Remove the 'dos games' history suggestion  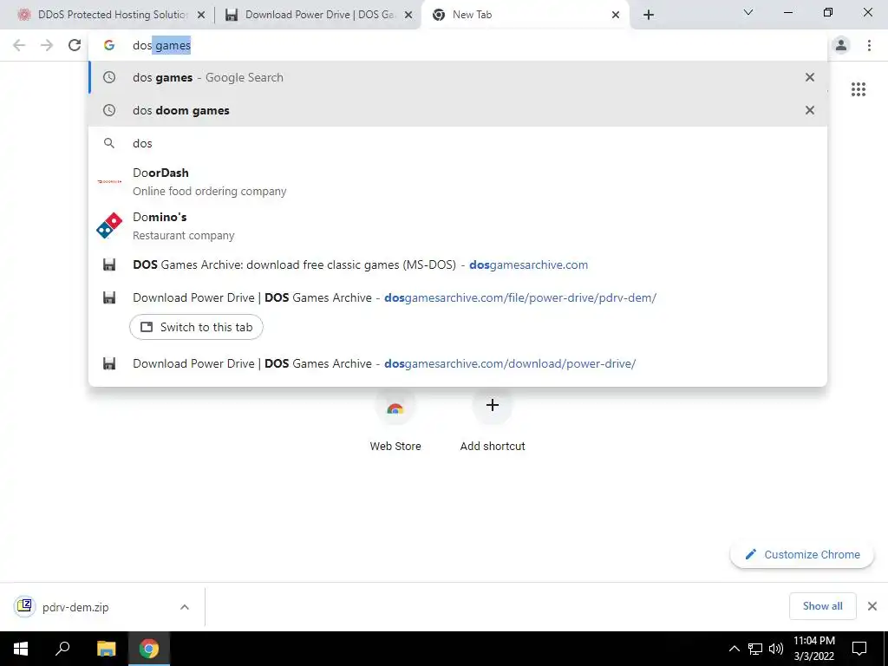point(810,77)
